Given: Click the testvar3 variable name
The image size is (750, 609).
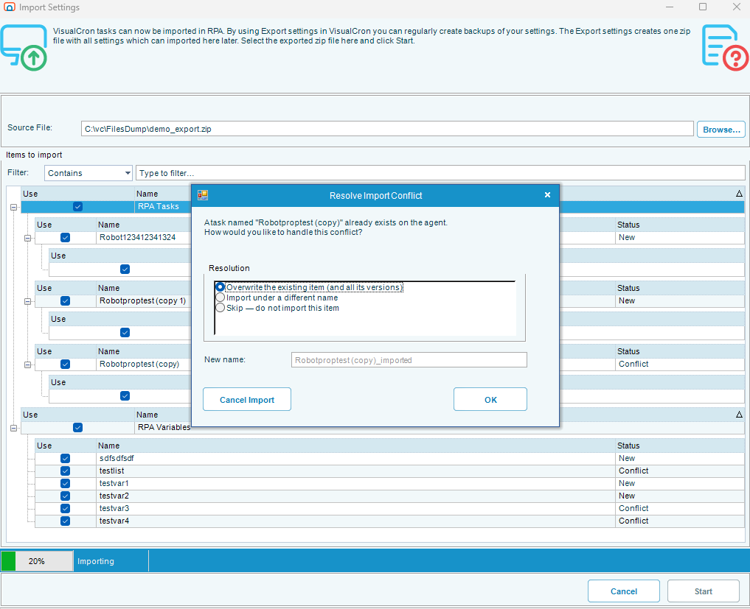Looking at the screenshot, I should (114, 508).
